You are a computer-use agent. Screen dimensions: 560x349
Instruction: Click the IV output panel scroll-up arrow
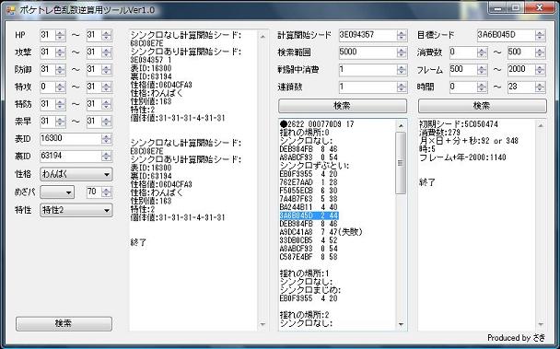click(x=262, y=37)
